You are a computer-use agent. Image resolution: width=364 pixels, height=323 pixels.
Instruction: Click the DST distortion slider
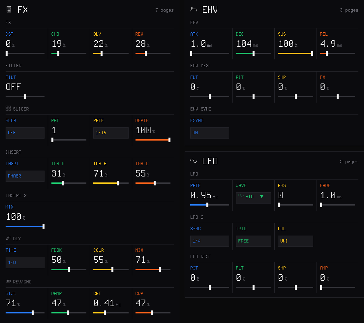pyautogui.click(x=25, y=53)
